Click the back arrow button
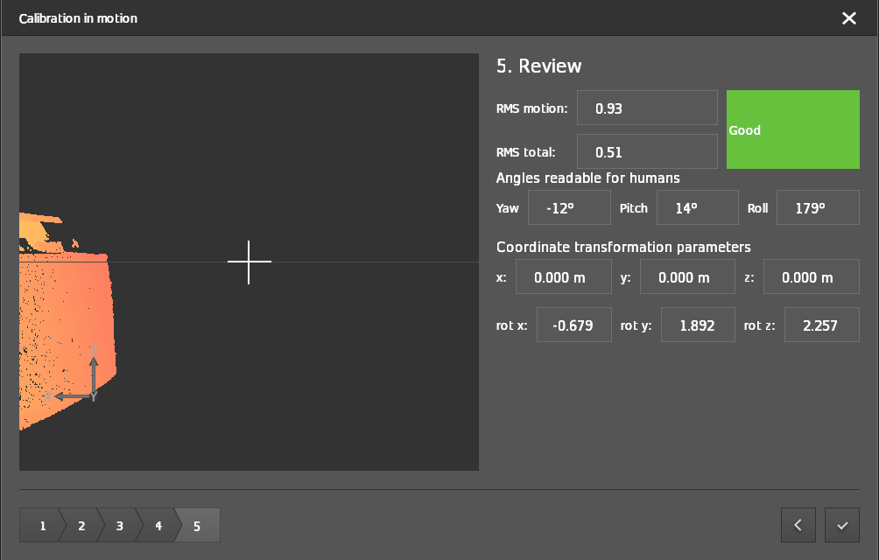Screen dimensions: 879x560 (x=798, y=525)
